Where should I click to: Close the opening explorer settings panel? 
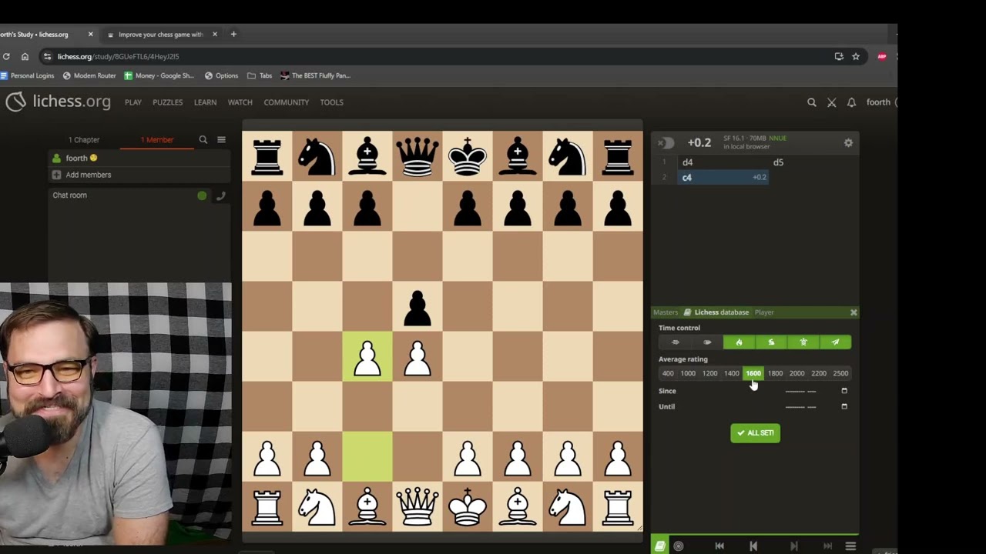coord(854,312)
